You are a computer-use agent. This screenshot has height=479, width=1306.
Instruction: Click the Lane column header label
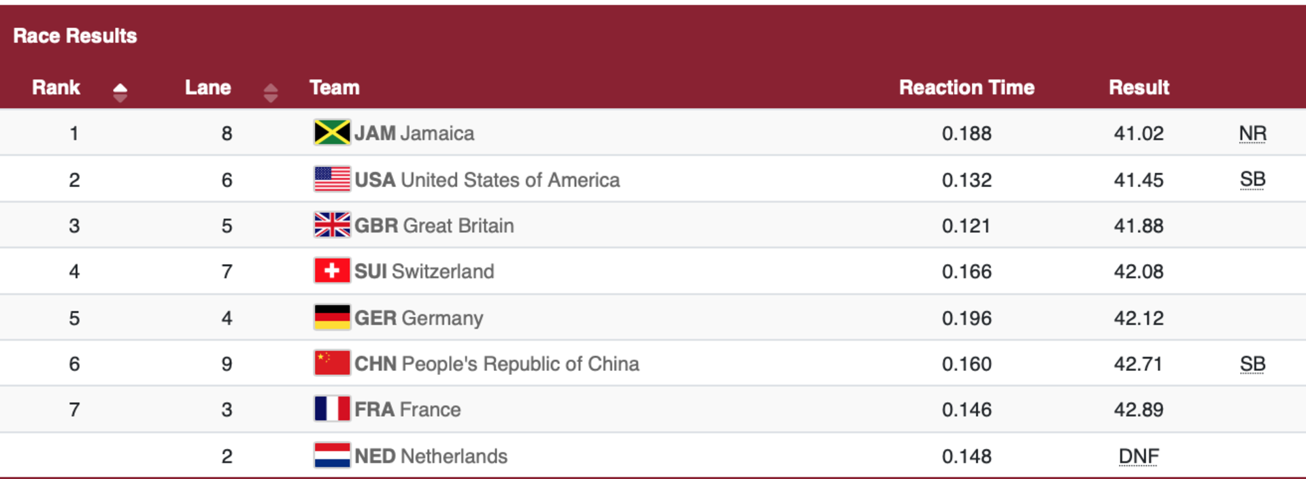(x=208, y=88)
